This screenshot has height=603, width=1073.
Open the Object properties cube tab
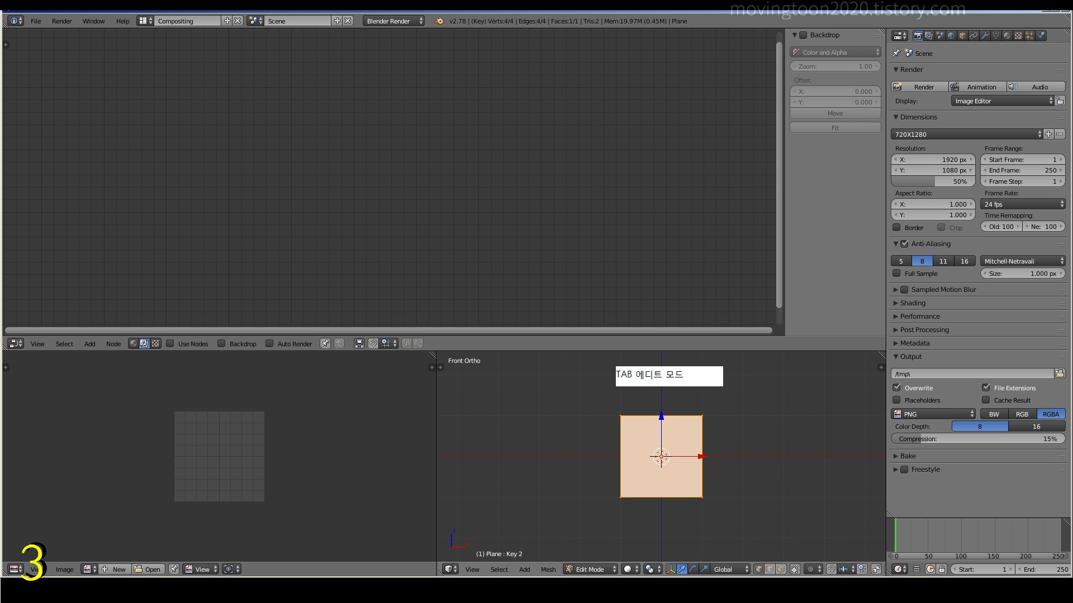(x=962, y=36)
